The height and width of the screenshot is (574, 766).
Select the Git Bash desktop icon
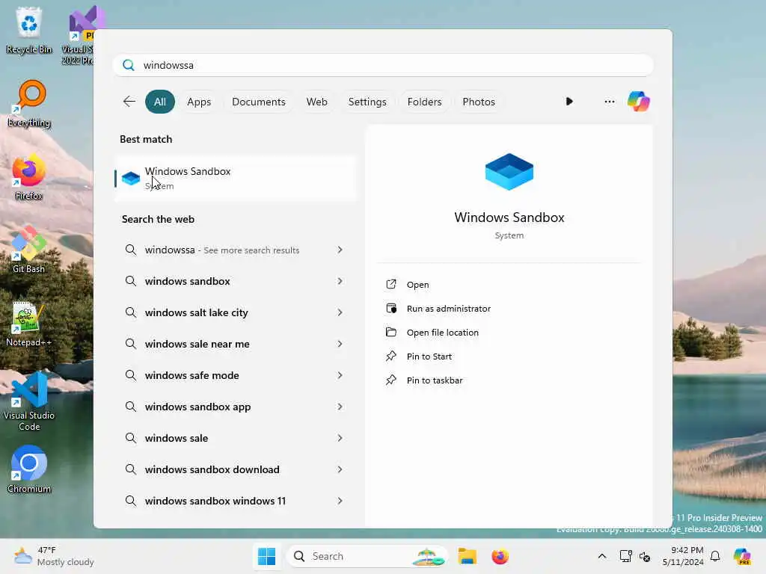click(x=29, y=250)
